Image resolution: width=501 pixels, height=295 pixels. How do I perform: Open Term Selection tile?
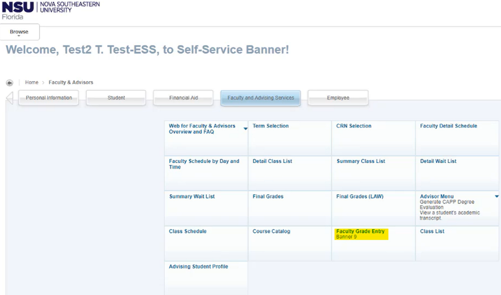pyautogui.click(x=271, y=126)
